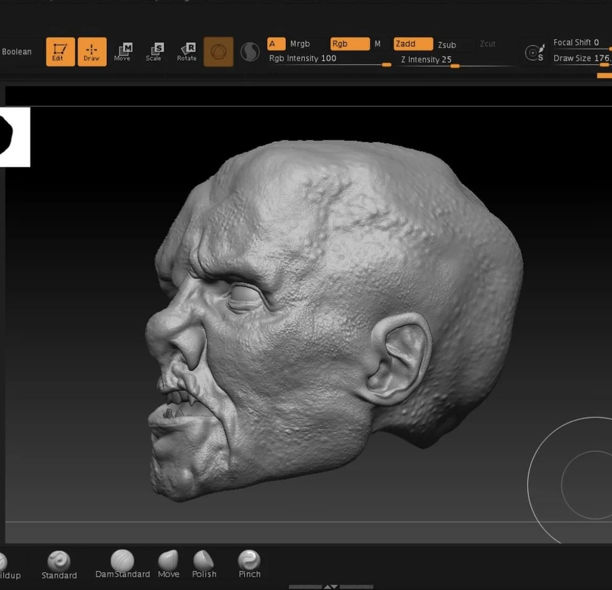Adjust Draw Size slider

point(582,60)
